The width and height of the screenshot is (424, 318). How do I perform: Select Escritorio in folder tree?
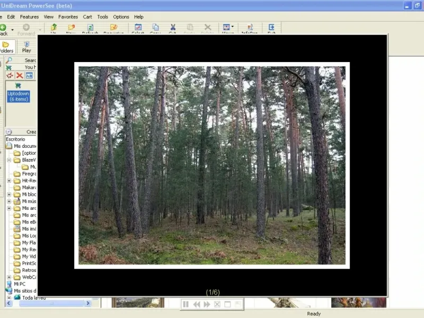[15, 139]
